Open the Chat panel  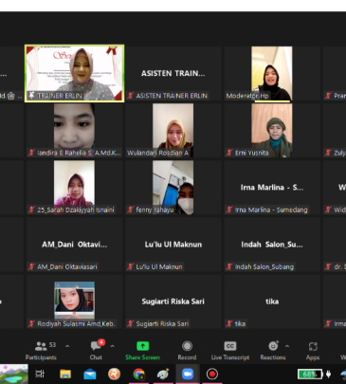(x=96, y=350)
